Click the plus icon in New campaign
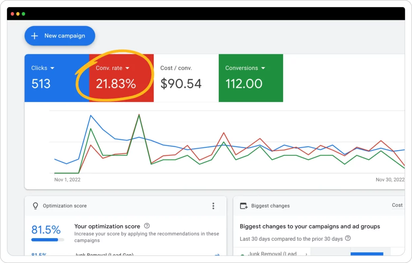Viewport: 412px width, 263px height. point(35,36)
